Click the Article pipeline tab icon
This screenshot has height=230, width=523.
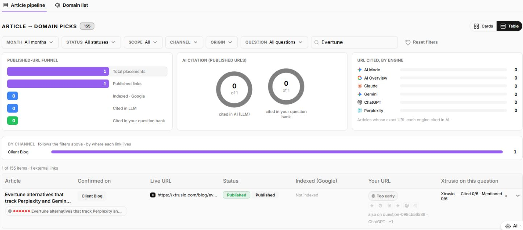(x=5, y=5)
